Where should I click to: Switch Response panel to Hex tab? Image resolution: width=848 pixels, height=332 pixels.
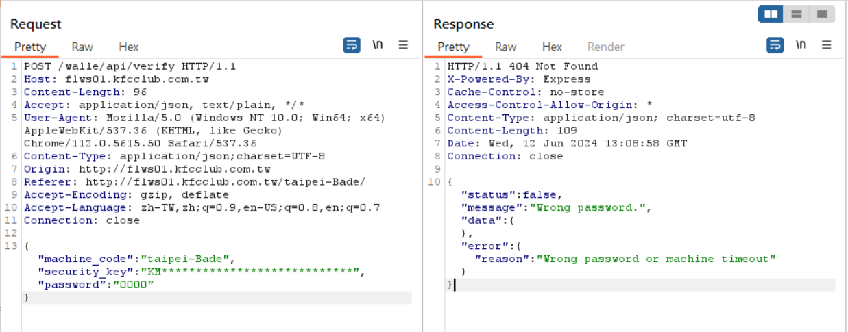[552, 47]
